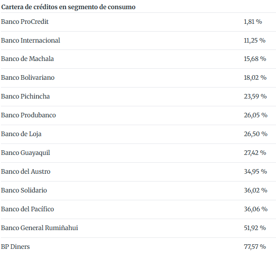Click Banco del Pacífico name
This screenshot has width=276, height=253.
click(28, 209)
